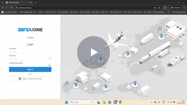Click the Incognito indicator
187x105 pixels.
(x=176, y=8)
